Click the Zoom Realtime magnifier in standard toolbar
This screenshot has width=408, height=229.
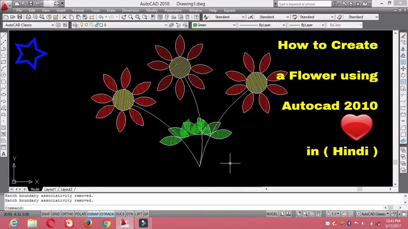coord(131,17)
